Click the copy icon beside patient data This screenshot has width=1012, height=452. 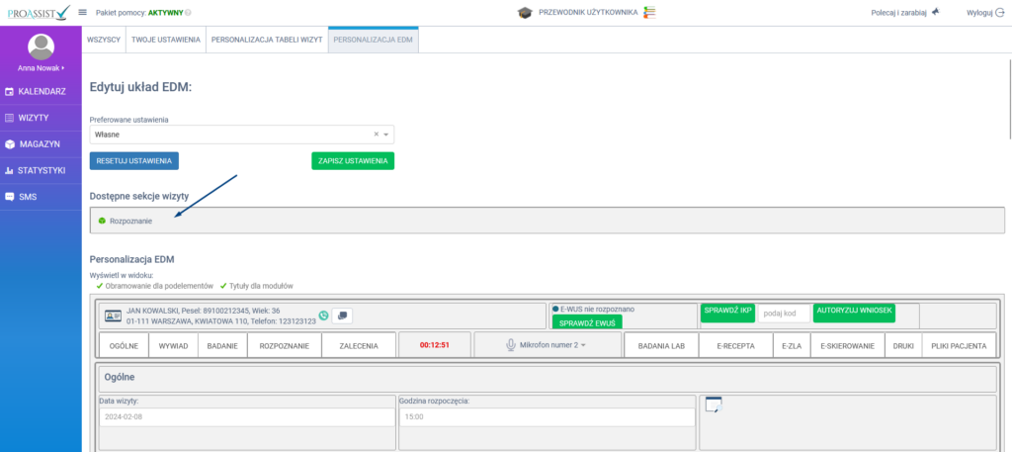click(342, 316)
